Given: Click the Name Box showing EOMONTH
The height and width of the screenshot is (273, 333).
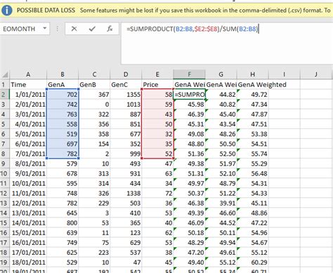Looking at the screenshot, I should coord(25,29).
